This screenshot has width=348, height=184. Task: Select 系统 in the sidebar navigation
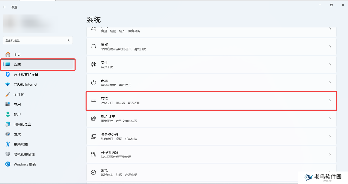pos(18,64)
